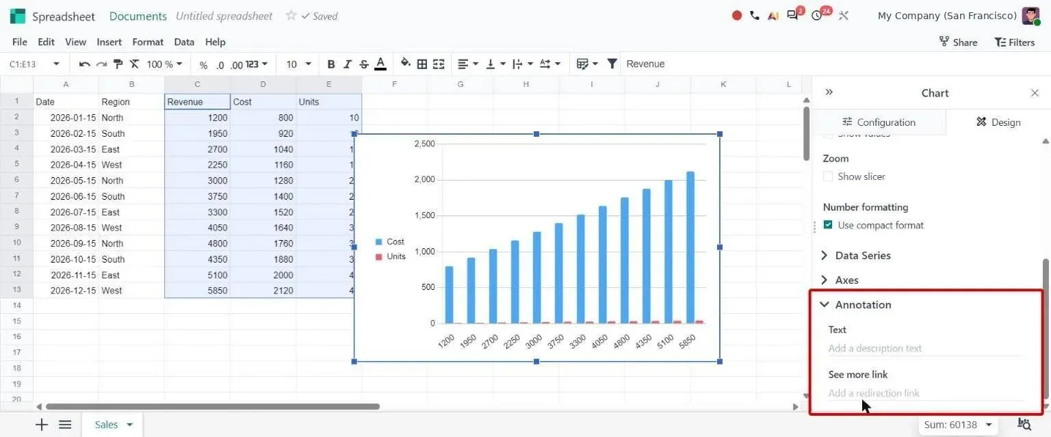Open the Edit menu

46,42
